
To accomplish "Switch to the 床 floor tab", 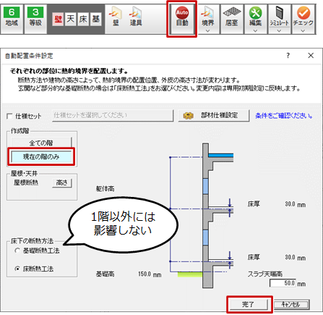I will coord(83,19).
